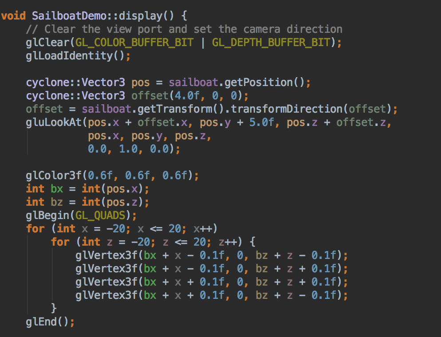Image resolution: width=441 pixels, height=337 pixels.
Task: Click GL_QUADS constant in glBegin
Action: tap(100, 216)
